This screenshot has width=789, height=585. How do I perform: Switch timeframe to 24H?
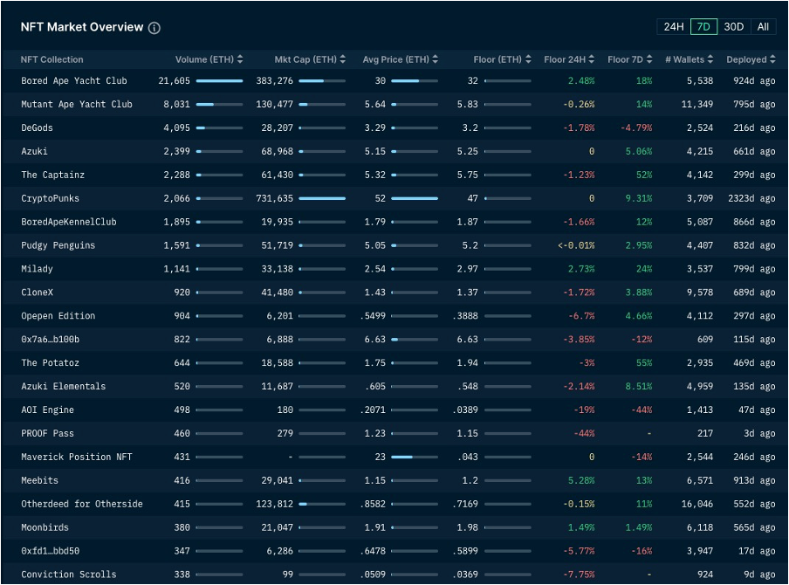click(x=673, y=27)
